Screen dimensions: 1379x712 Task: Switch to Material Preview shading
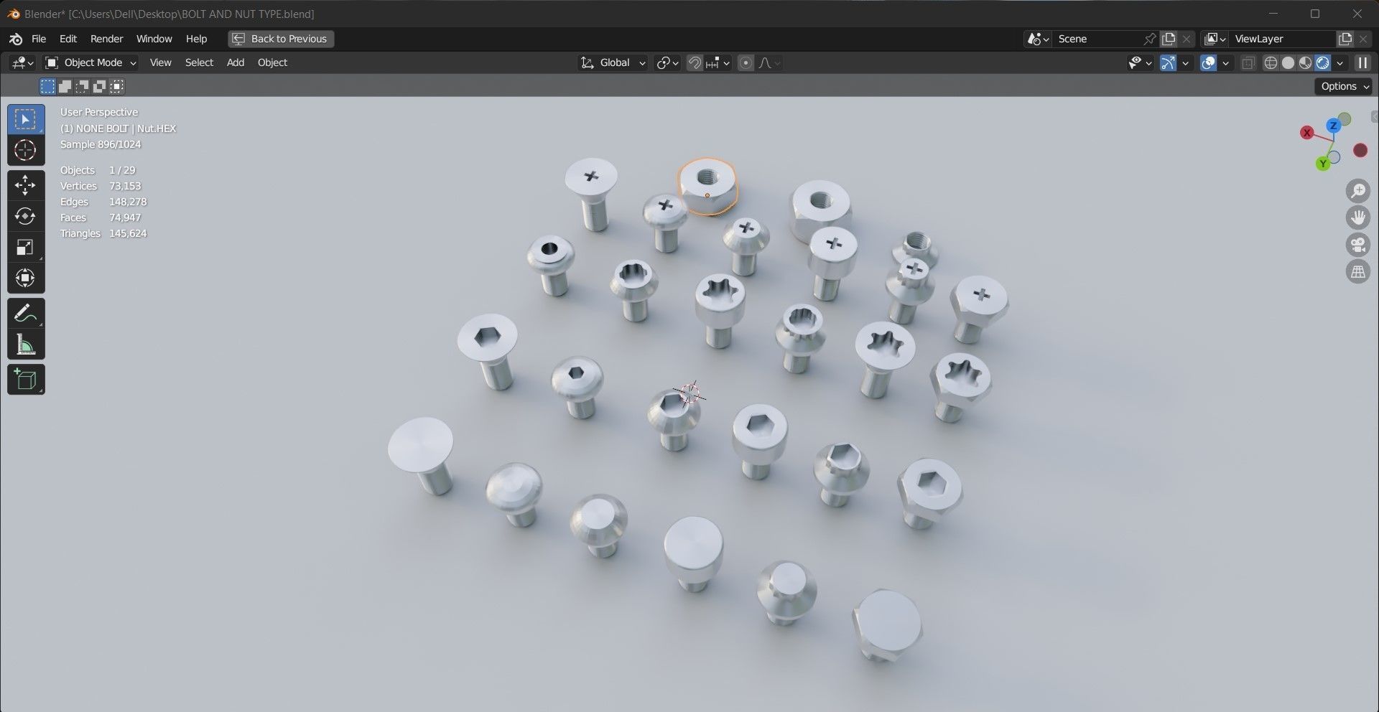click(x=1305, y=62)
